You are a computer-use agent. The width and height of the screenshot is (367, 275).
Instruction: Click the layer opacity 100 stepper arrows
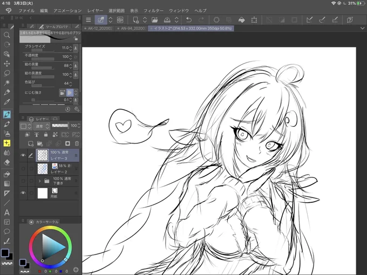[x=79, y=126]
